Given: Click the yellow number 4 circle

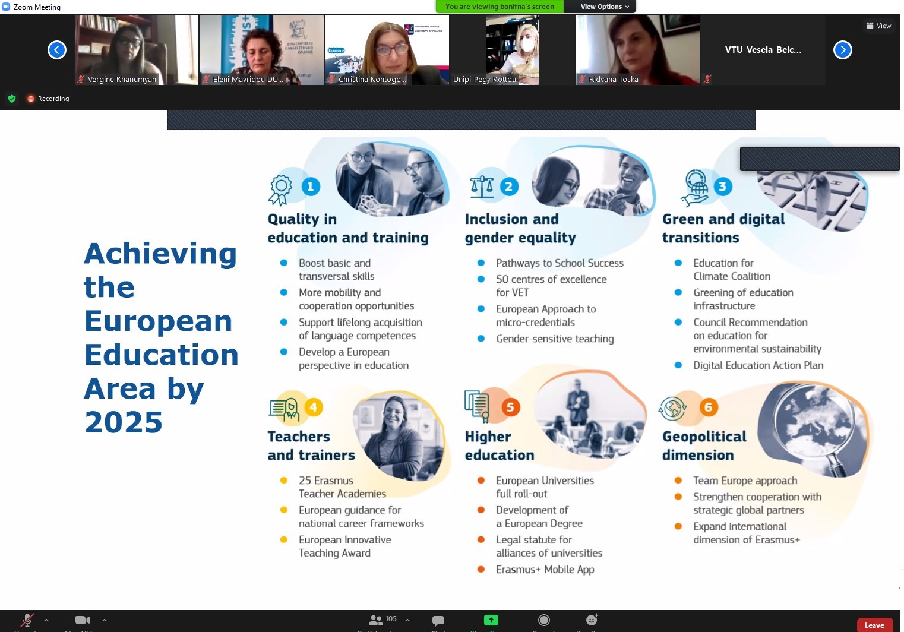Looking at the screenshot, I should coord(314,407).
